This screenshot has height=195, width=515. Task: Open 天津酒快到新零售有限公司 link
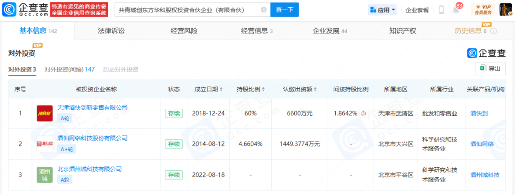coord(93,107)
